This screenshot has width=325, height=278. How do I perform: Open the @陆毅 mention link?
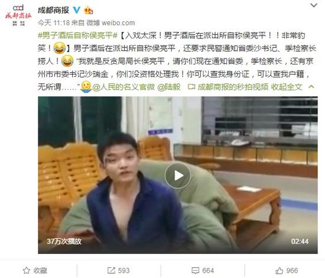[x=169, y=87]
